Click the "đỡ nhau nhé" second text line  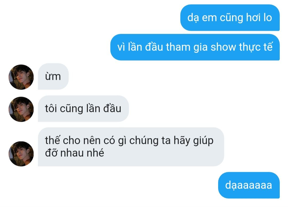75,153
